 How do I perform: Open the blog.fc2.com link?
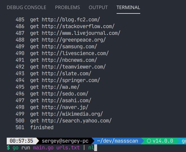tap(71, 20)
